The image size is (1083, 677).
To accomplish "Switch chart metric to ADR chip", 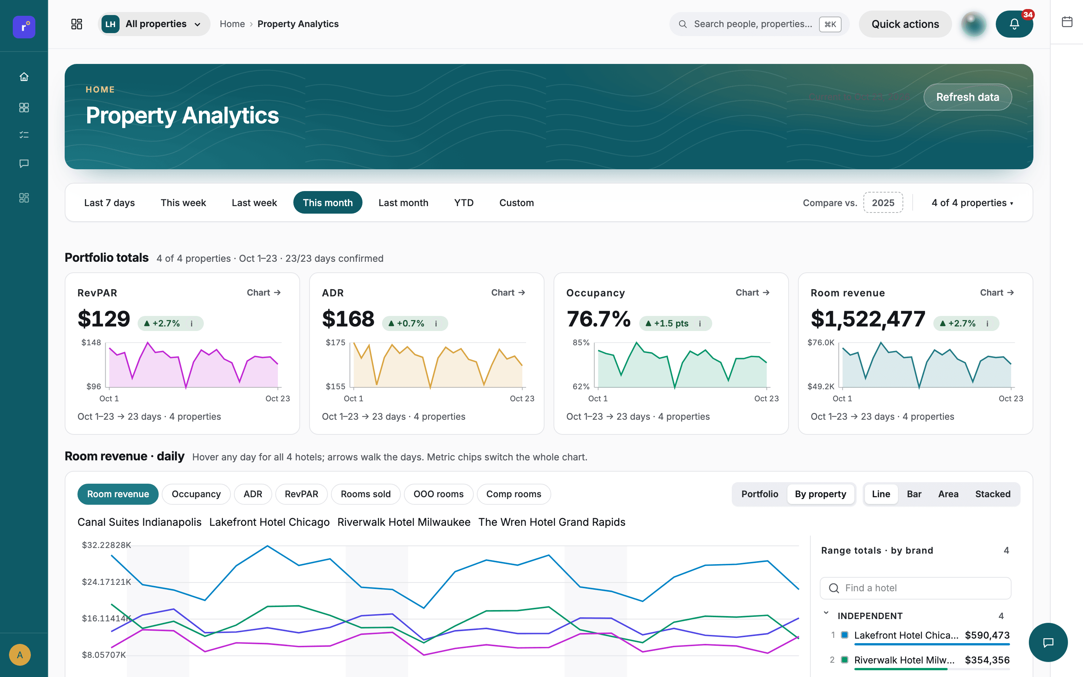I will pos(253,494).
